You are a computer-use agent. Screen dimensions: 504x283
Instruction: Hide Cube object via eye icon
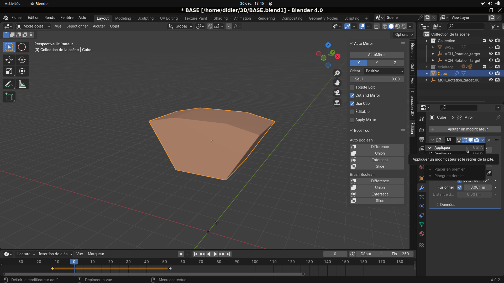tap(491, 73)
